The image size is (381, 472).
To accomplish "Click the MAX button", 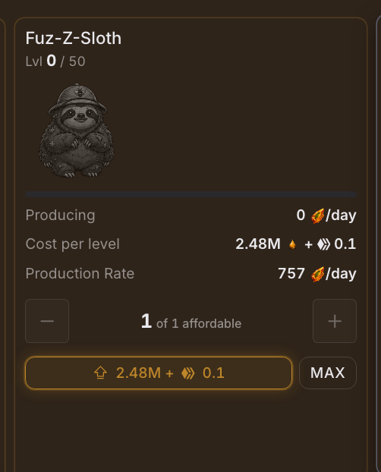I will tap(328, 373).
